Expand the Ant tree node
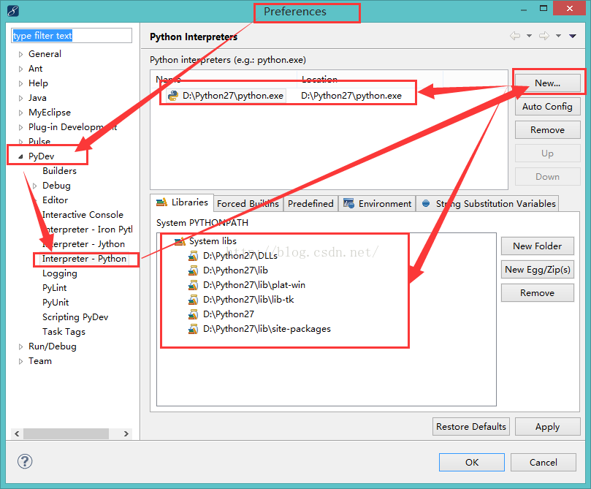591x489 pixels. click(20, 69)
